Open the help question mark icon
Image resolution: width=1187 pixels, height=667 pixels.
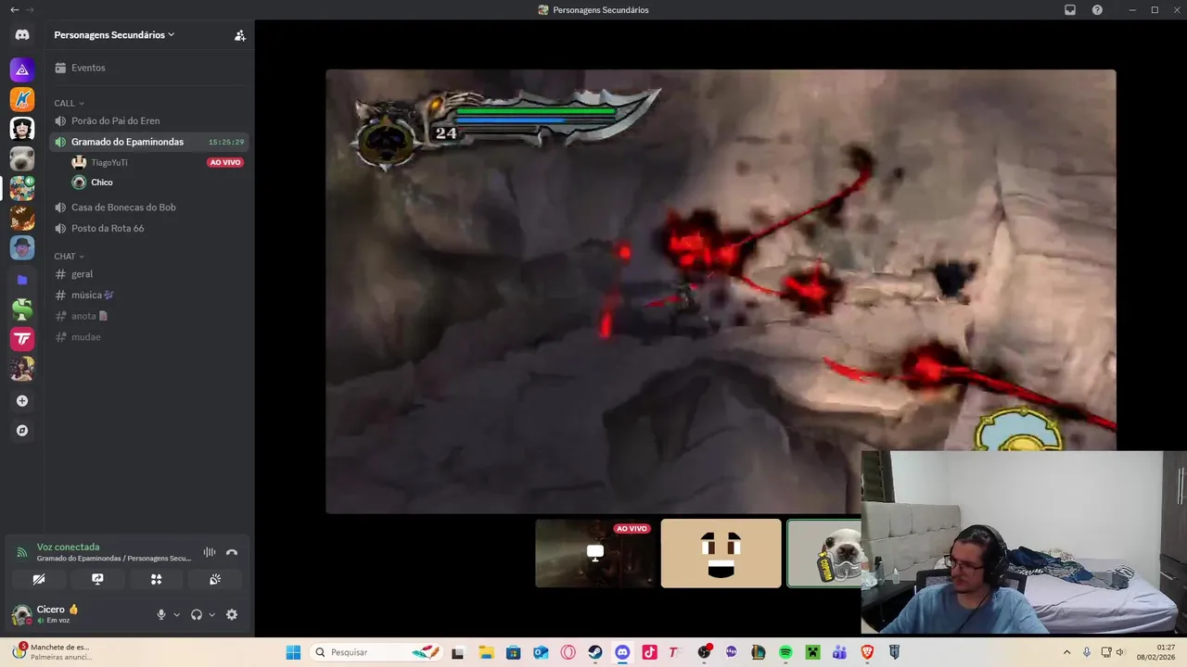[1098, 9]
